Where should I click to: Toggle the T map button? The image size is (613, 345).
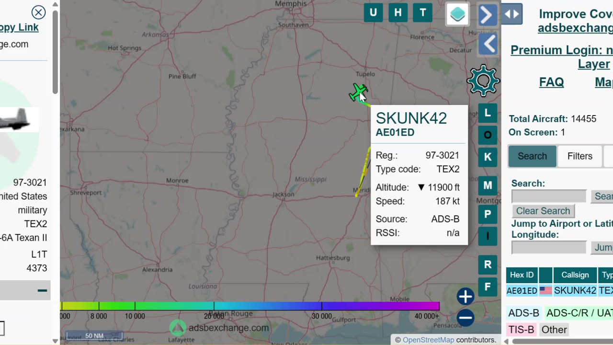point(423,13)
